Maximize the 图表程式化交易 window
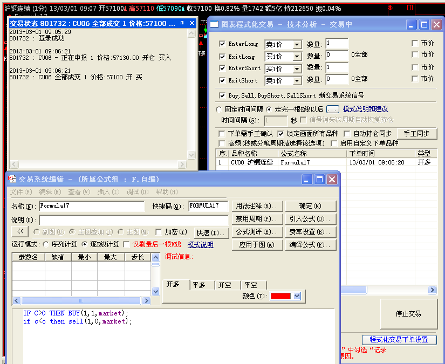 coord(424,25)
